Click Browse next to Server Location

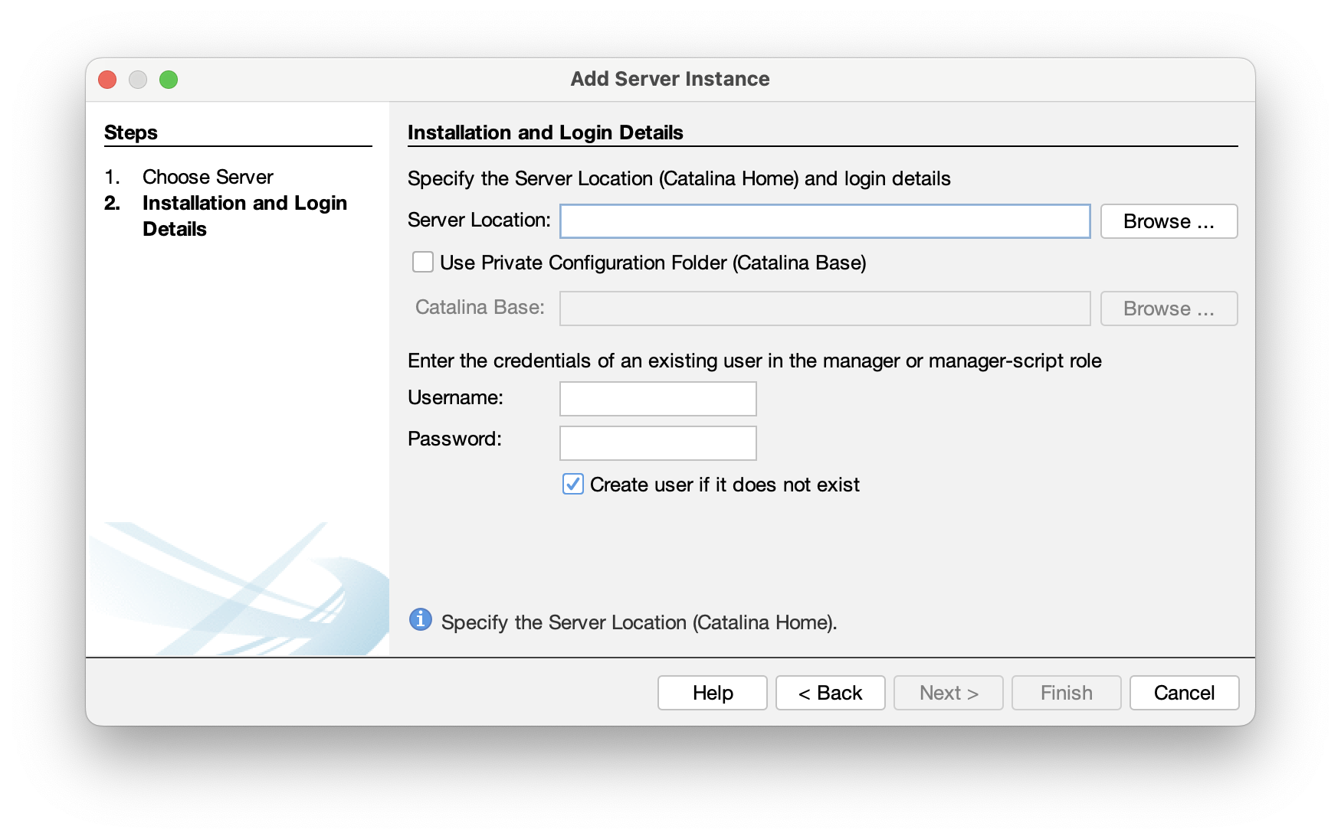coord(1168,220)
